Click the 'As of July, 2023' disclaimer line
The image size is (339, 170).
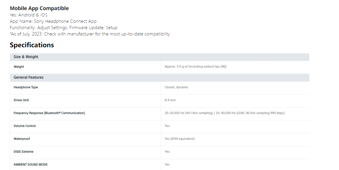pos(90,34)
